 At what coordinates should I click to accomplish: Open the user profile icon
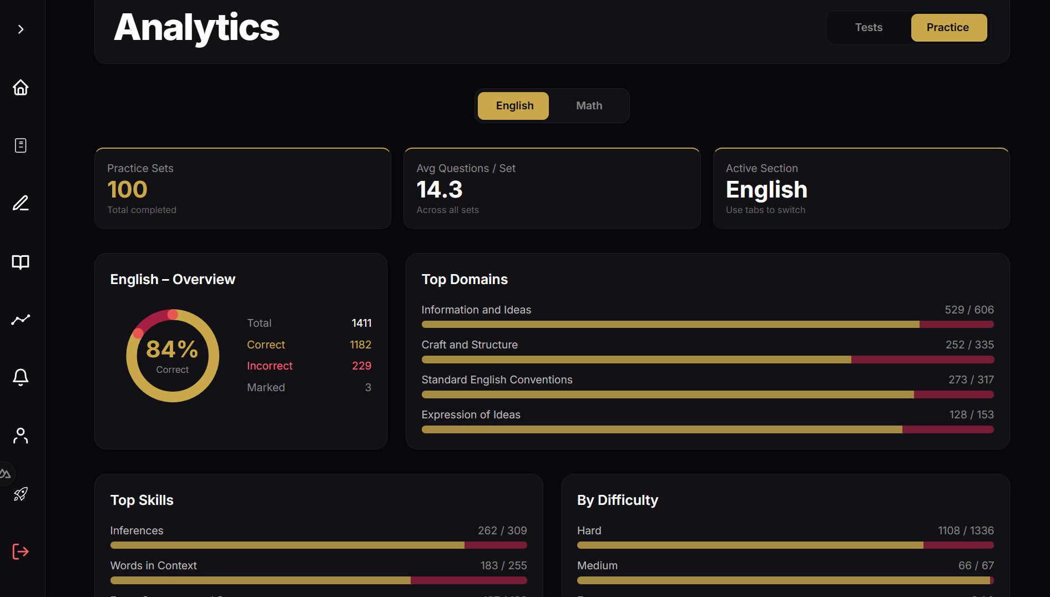[x=21, y=436]
